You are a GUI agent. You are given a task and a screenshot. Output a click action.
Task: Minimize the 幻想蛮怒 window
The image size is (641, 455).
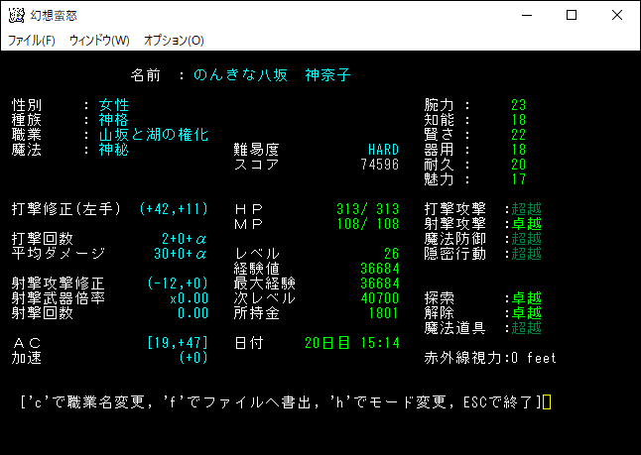coord(525,15)
